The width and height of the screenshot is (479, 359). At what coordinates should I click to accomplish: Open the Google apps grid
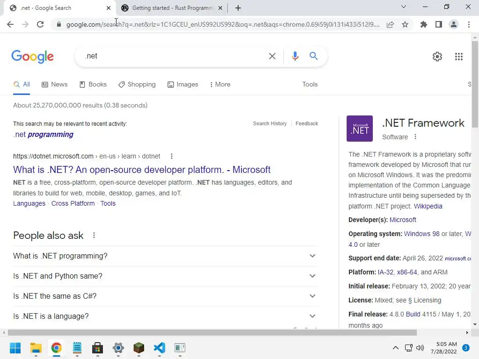pyautogui.click(x=458, y=57)
